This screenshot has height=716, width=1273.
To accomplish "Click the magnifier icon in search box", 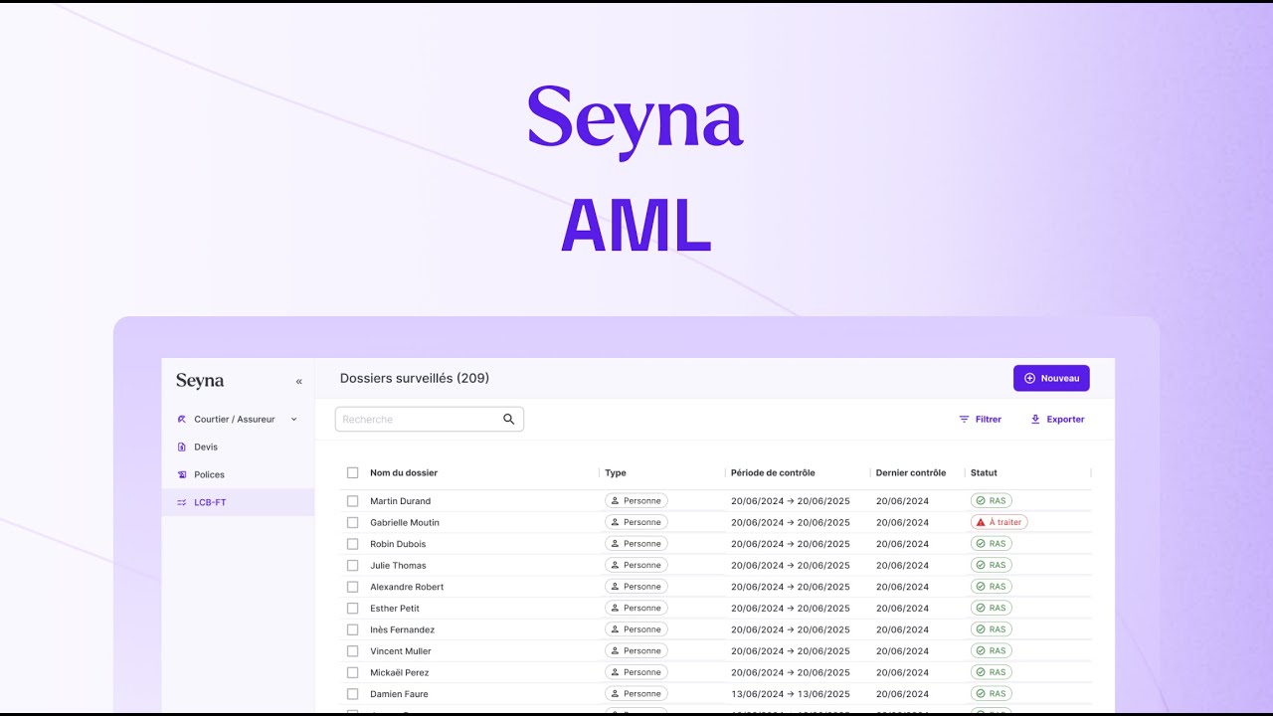I will pyautogui.click(x=509, y=420).
